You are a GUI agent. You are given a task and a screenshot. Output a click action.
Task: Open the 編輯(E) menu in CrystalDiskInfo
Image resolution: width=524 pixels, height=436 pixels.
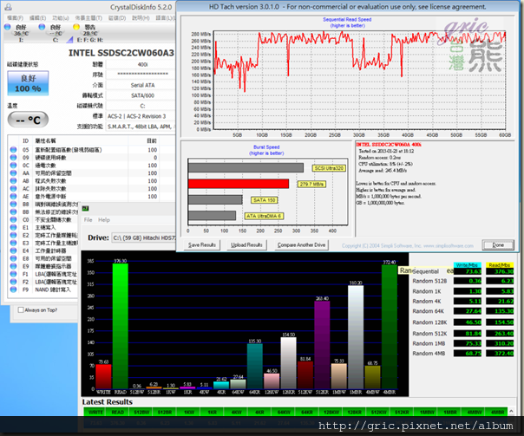coord(38,17)
